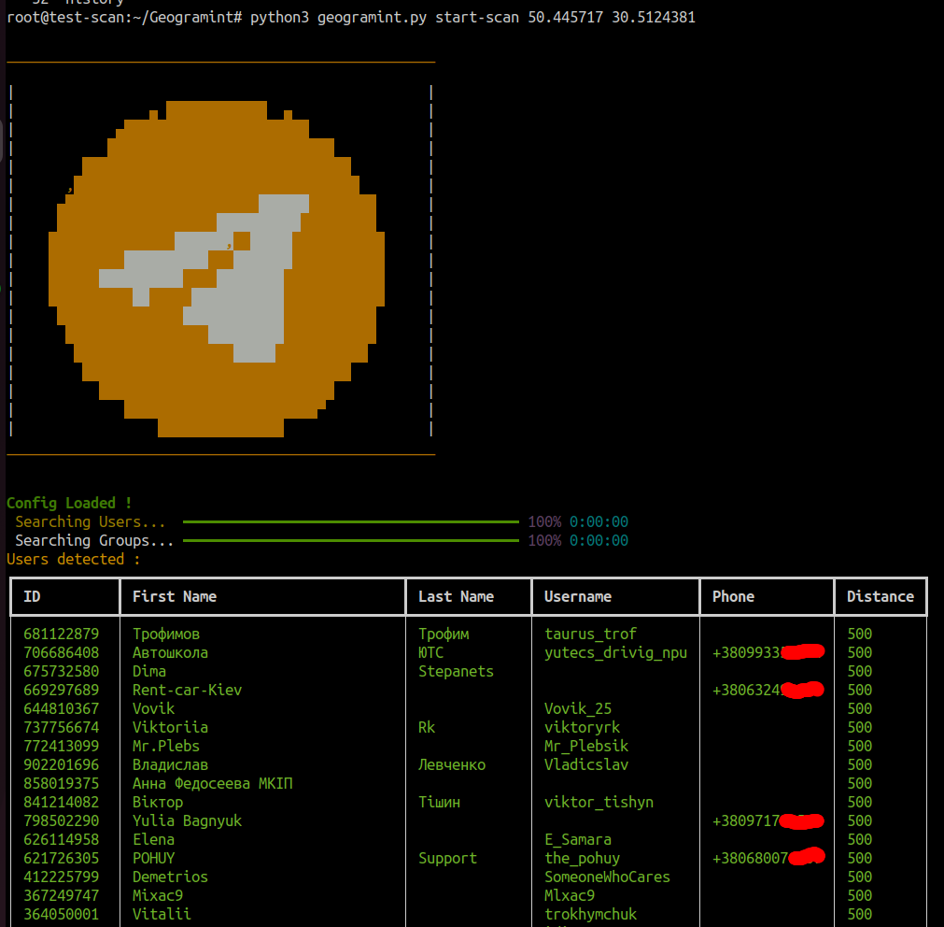
Task: Select ID 626114958
Action: 62,839
